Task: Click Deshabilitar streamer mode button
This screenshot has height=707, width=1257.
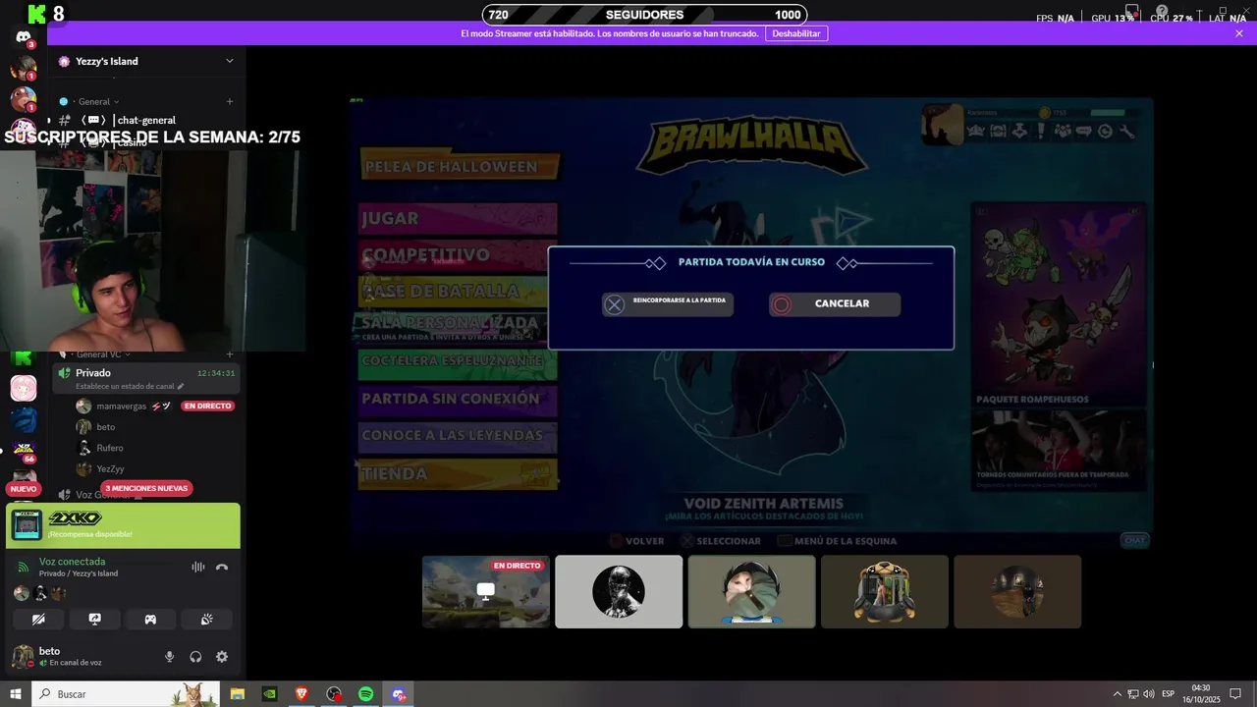Action: click(795, 33)
